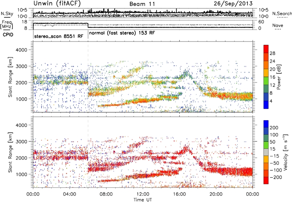Click the '20:00' time tick label
Screen dimensions: 292x202
[x=216, y=194]
